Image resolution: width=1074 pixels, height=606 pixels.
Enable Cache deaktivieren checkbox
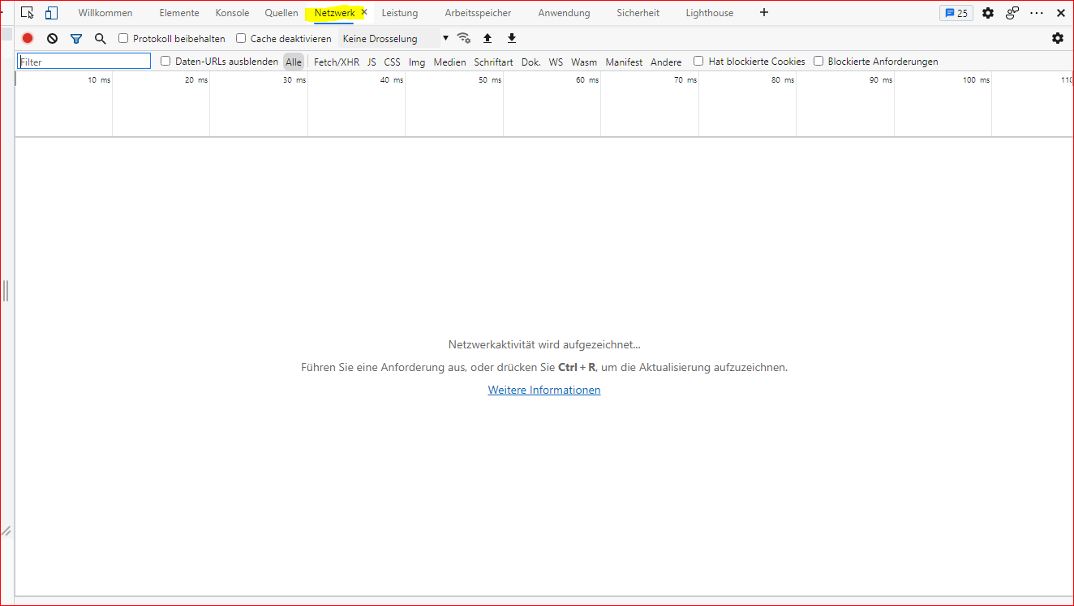point(241,38)
